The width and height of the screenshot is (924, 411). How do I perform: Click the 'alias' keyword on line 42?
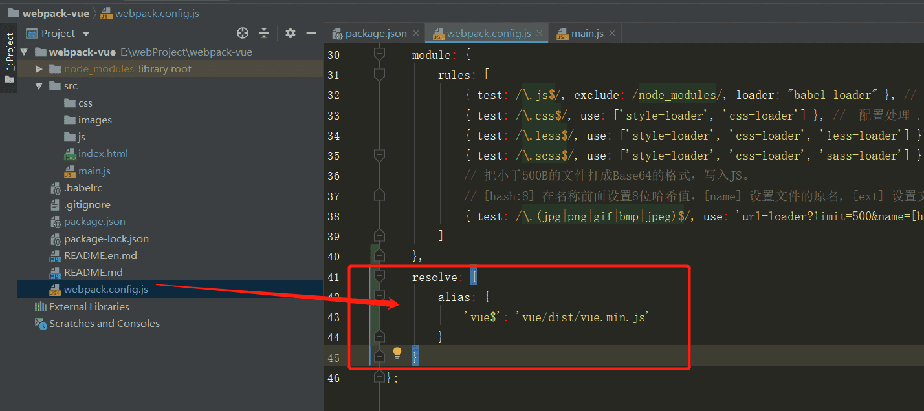click(454, 297)
